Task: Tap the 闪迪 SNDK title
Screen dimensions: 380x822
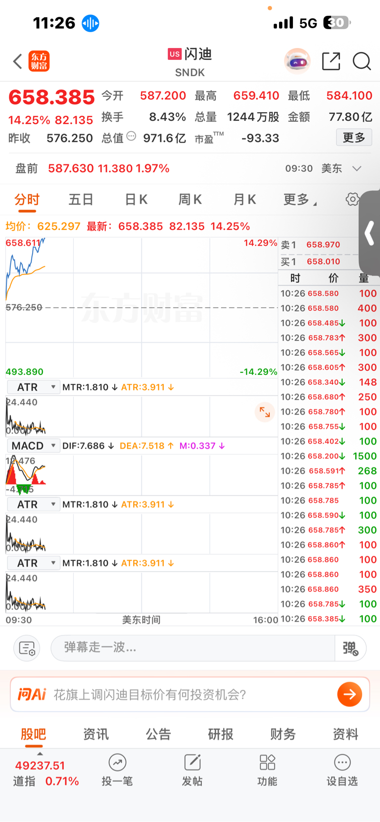Action: [x=190, y=62]
